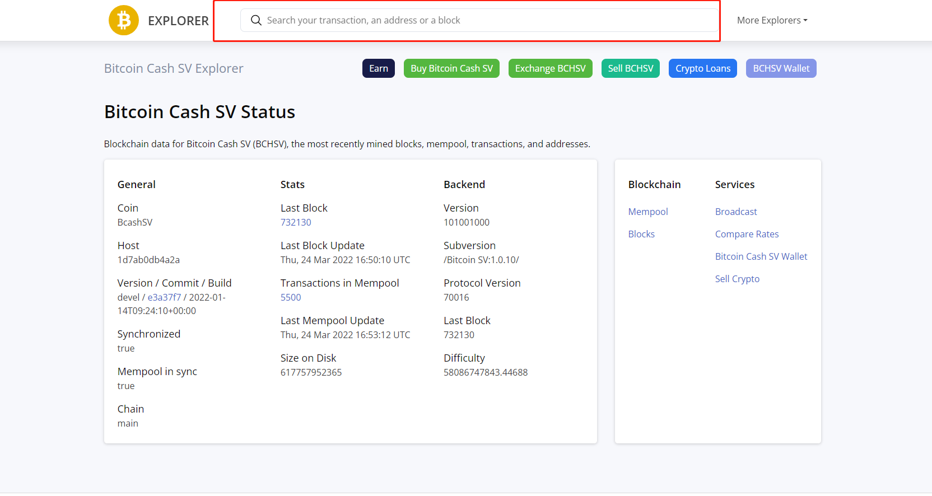Open mempool transactions count 5500
932x496 pixels.
point(291,297)
